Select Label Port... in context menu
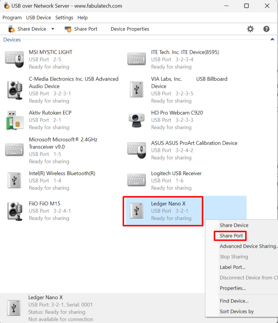 pyautogui.click(x=232, y=267)
